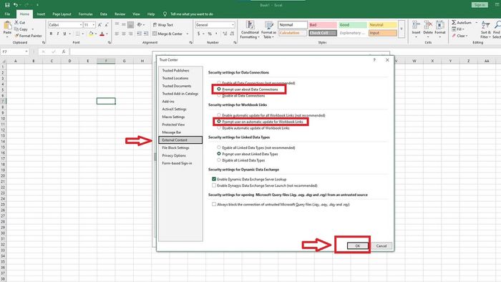Click Cancel in Trust Center dialog
Viewport: 501px width, 282px height.
click(381, 245)
